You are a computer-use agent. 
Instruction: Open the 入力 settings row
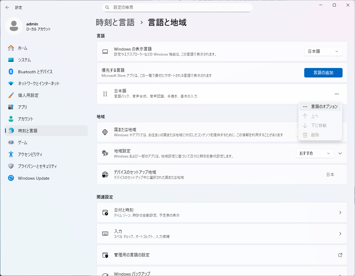pyautogui.click(x=222, y=234)
